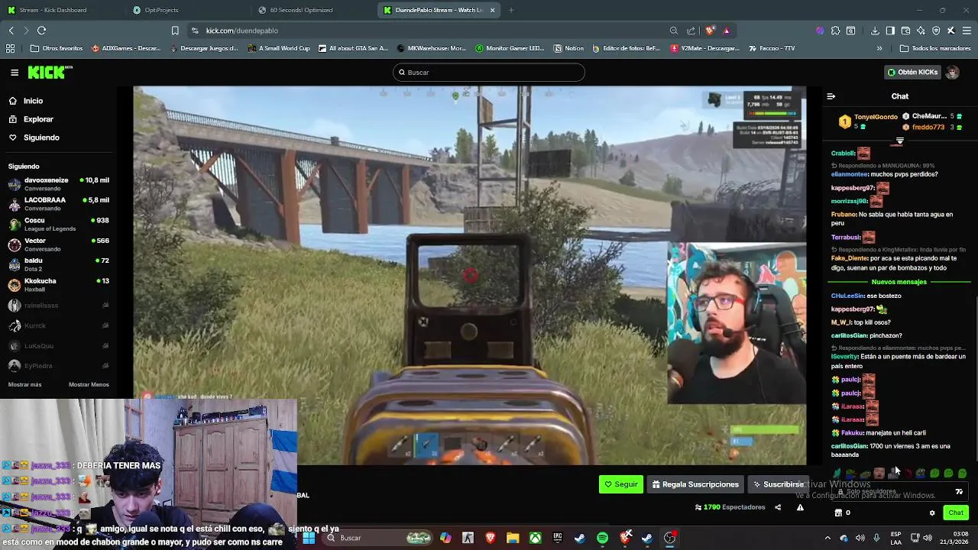Screen dimensions: 978x550
Task: Click Regala Suscripciones button
Action: pyautogui.click(x=695, y=484)
